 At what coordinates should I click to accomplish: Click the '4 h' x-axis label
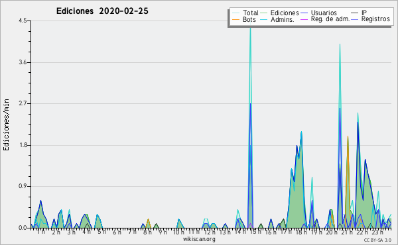pyautogui.click(x=86, y=232)
